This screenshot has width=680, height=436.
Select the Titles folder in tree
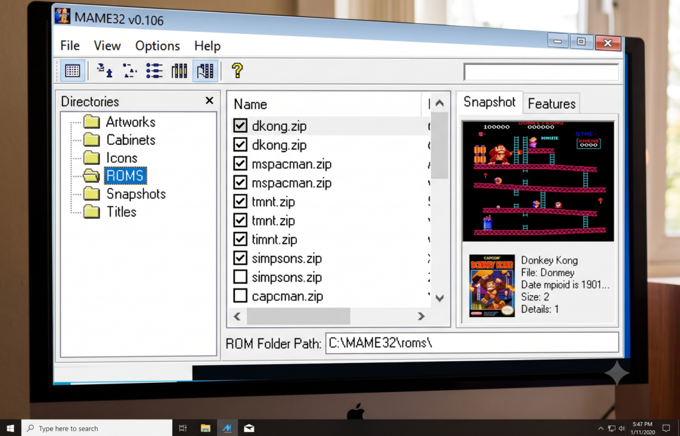pos(122,212)
